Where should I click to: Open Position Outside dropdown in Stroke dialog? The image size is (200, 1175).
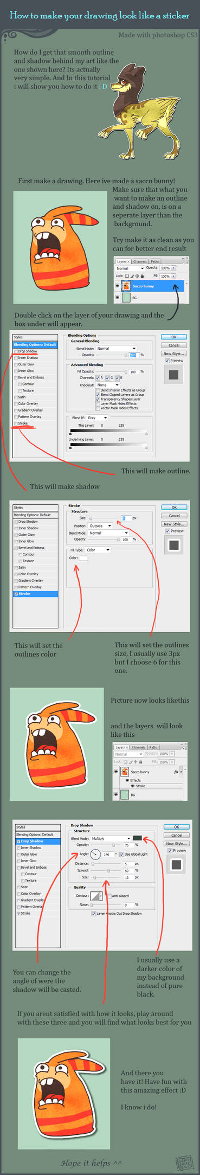click(100, 526)
